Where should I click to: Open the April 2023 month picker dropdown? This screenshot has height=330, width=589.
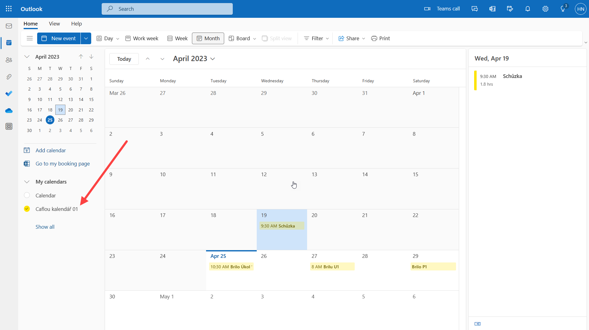pos(194,59)
